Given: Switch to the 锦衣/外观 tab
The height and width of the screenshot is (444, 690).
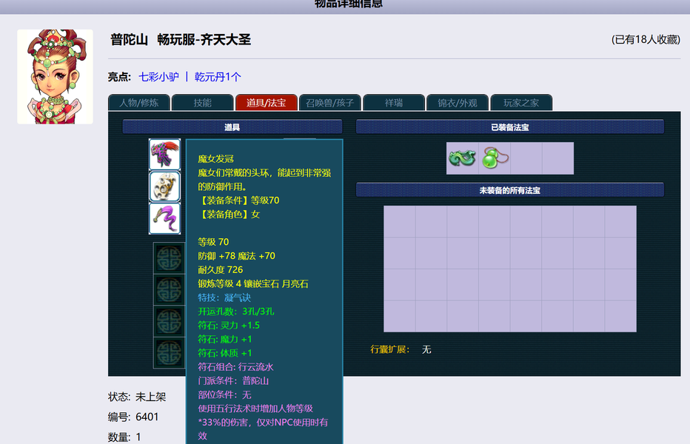Looking at the screenshot, I should point(458,103).
